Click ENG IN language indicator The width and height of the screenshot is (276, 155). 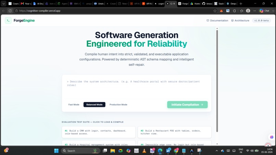(241, 151)
